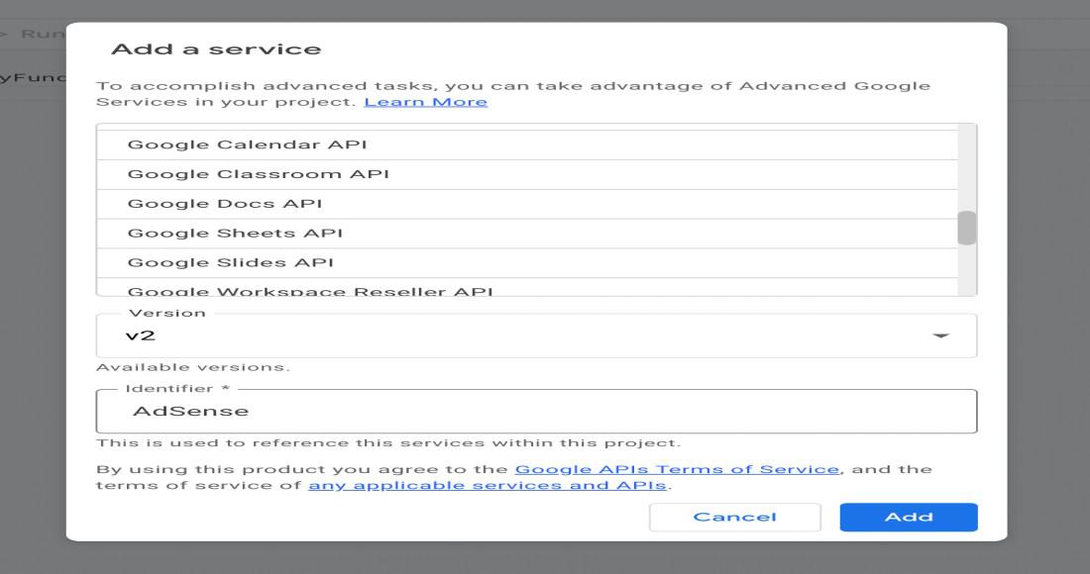Open the Version dropdown showing v2
Screen dimensions: 1090x574
coord(537,335)
